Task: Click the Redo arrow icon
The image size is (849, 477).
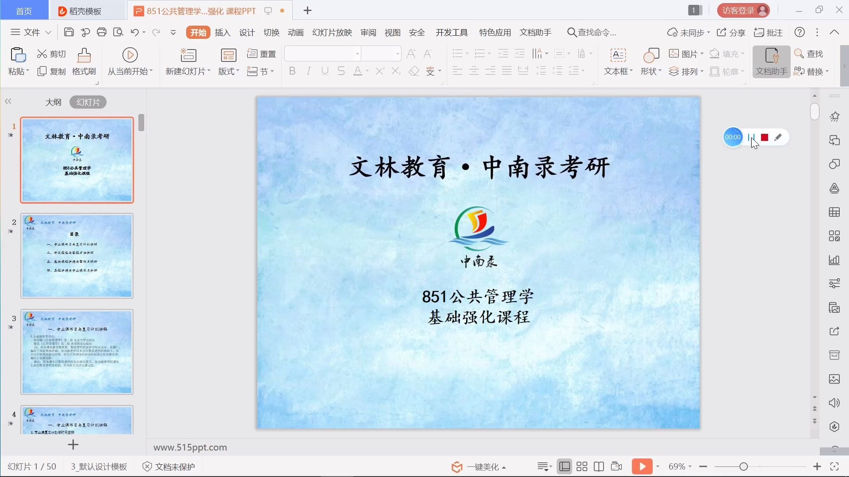Action: pos(156,32)
